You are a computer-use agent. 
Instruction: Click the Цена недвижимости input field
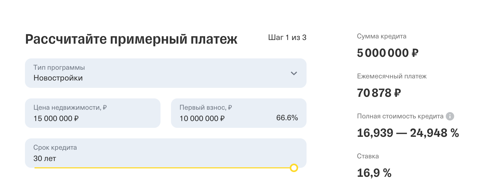click(x=93, y=113)
